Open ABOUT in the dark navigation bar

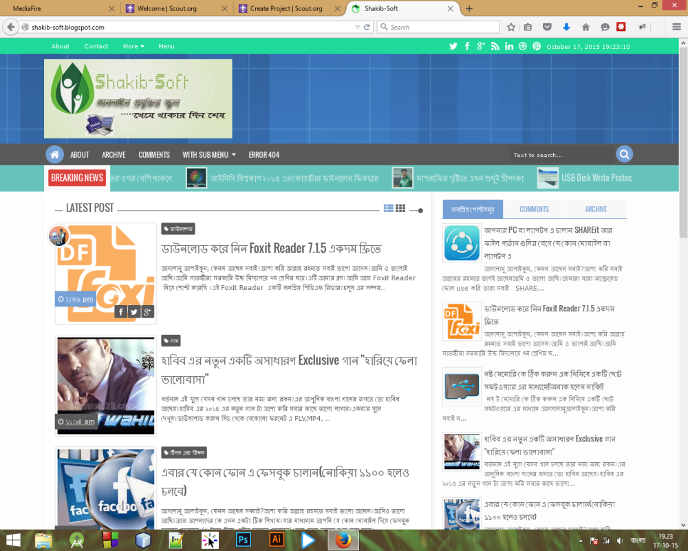point(79,155)
